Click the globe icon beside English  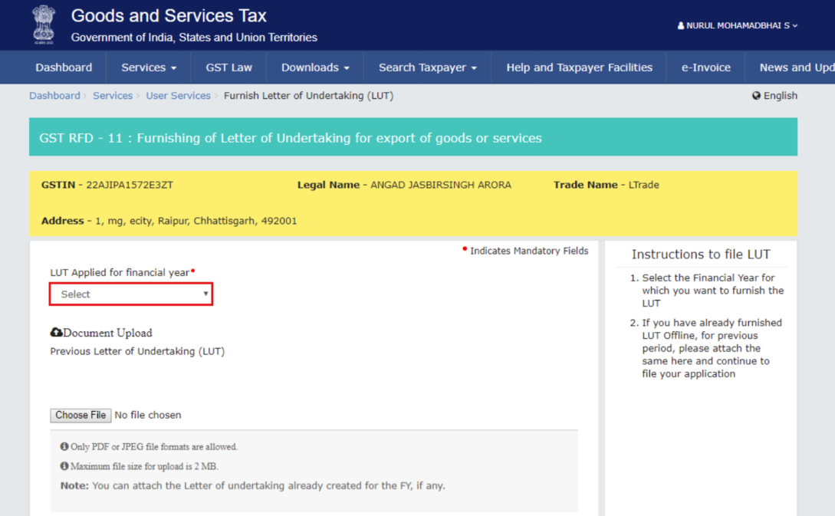(757, 96)
